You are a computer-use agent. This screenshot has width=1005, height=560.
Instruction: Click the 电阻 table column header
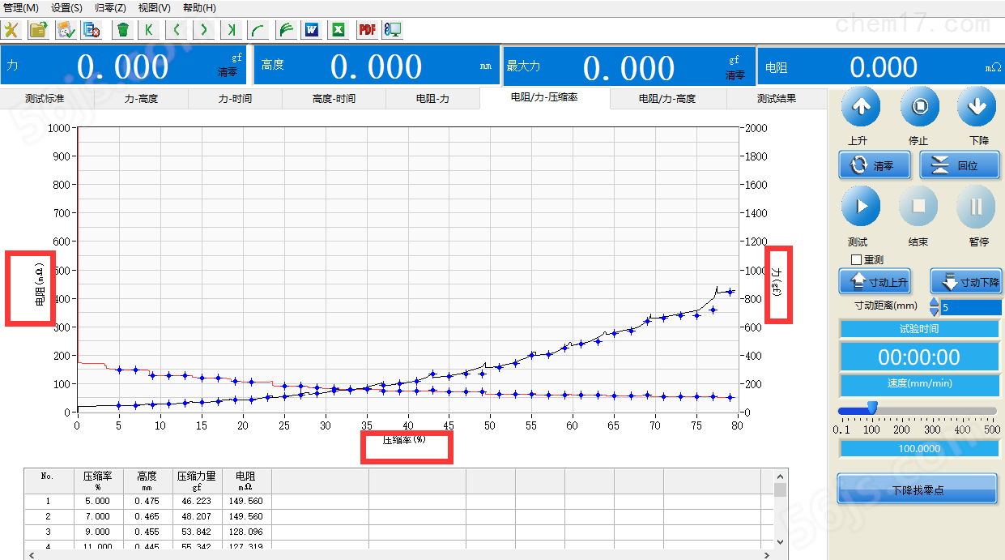[245, 481]
